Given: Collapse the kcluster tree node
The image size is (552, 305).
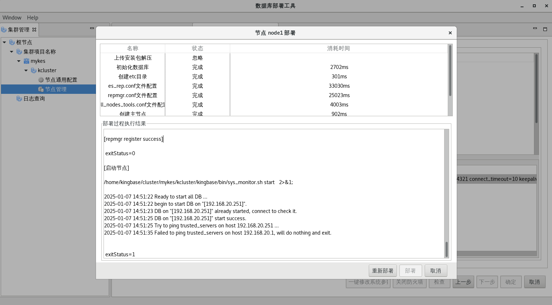Looking at the screenshot, I should 26,70.
